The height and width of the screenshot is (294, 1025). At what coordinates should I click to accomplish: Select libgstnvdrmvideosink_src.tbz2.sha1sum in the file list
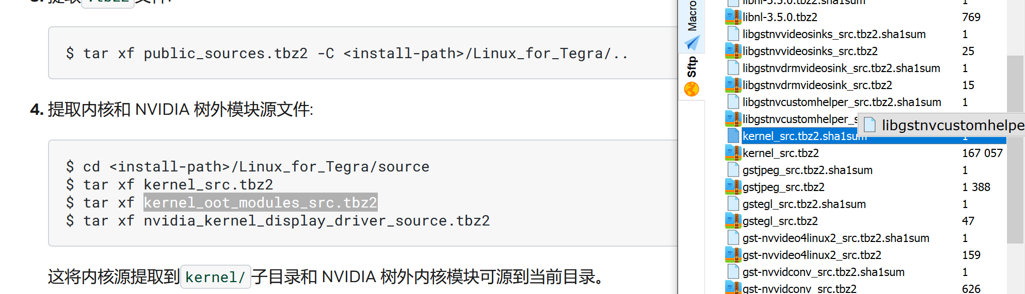point(841,68)
